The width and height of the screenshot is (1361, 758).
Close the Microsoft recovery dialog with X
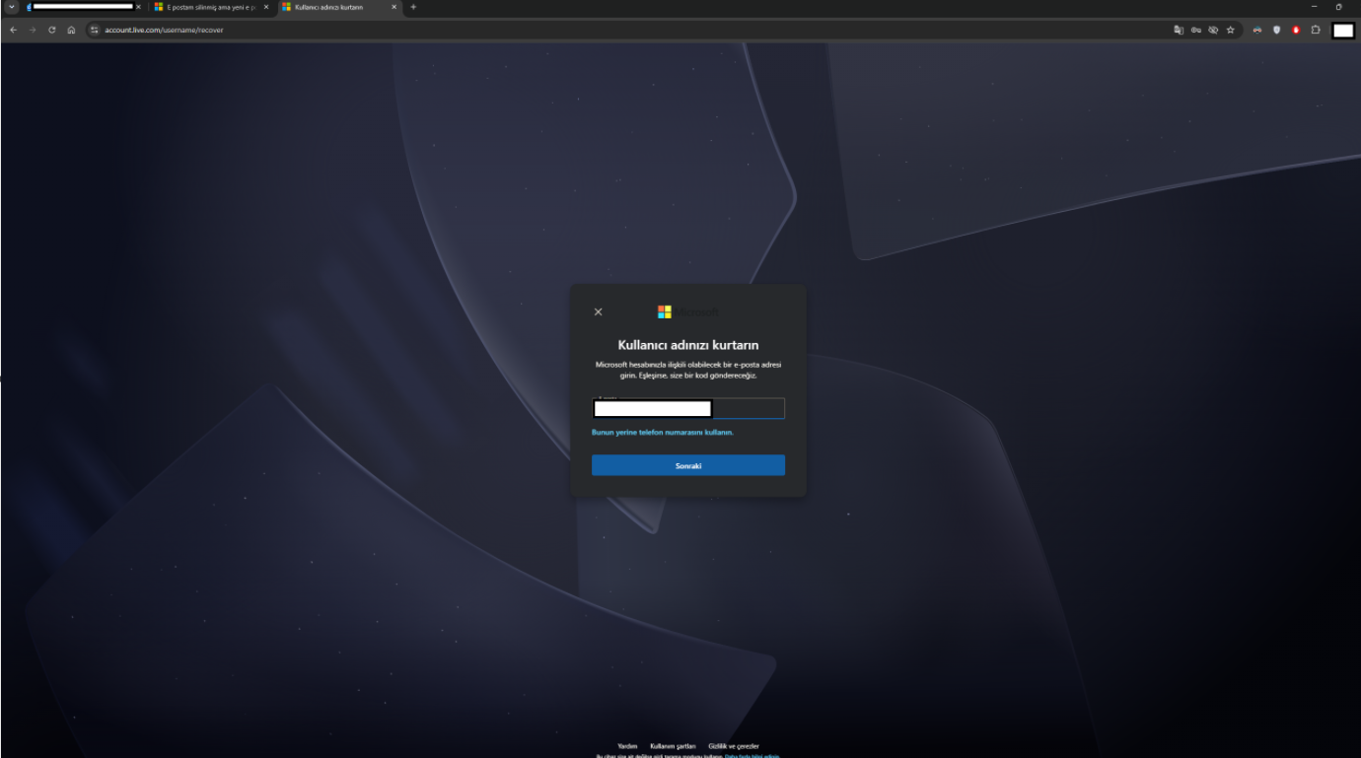(598, 311)
